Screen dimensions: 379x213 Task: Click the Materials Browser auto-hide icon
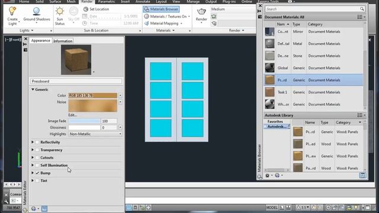pos(259,11)
